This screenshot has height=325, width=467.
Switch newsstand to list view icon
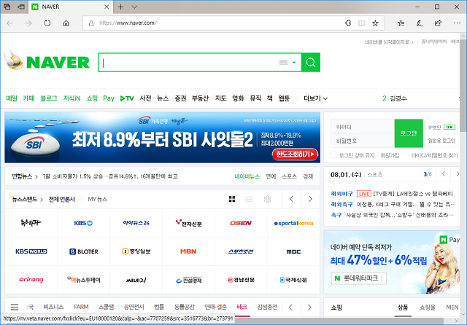pyautogui.click(x=250, y=199)
